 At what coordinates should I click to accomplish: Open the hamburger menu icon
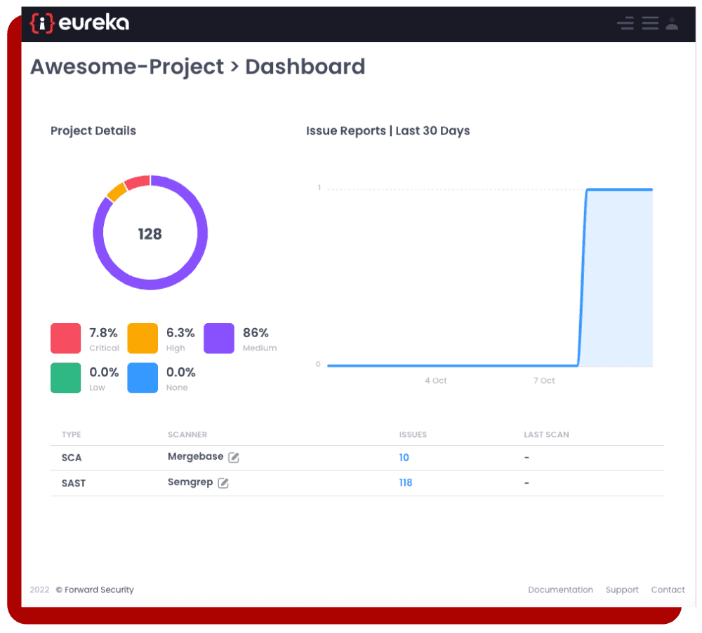coord(650,23)
